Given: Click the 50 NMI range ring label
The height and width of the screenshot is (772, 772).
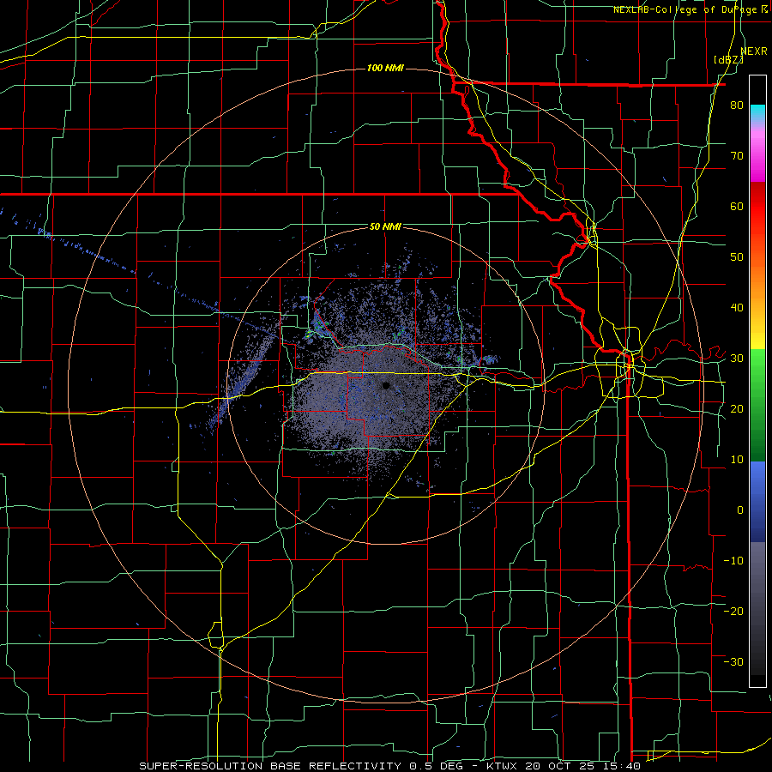Looking at the screenshot, I should pyautogui.click(x=385, y=226).
